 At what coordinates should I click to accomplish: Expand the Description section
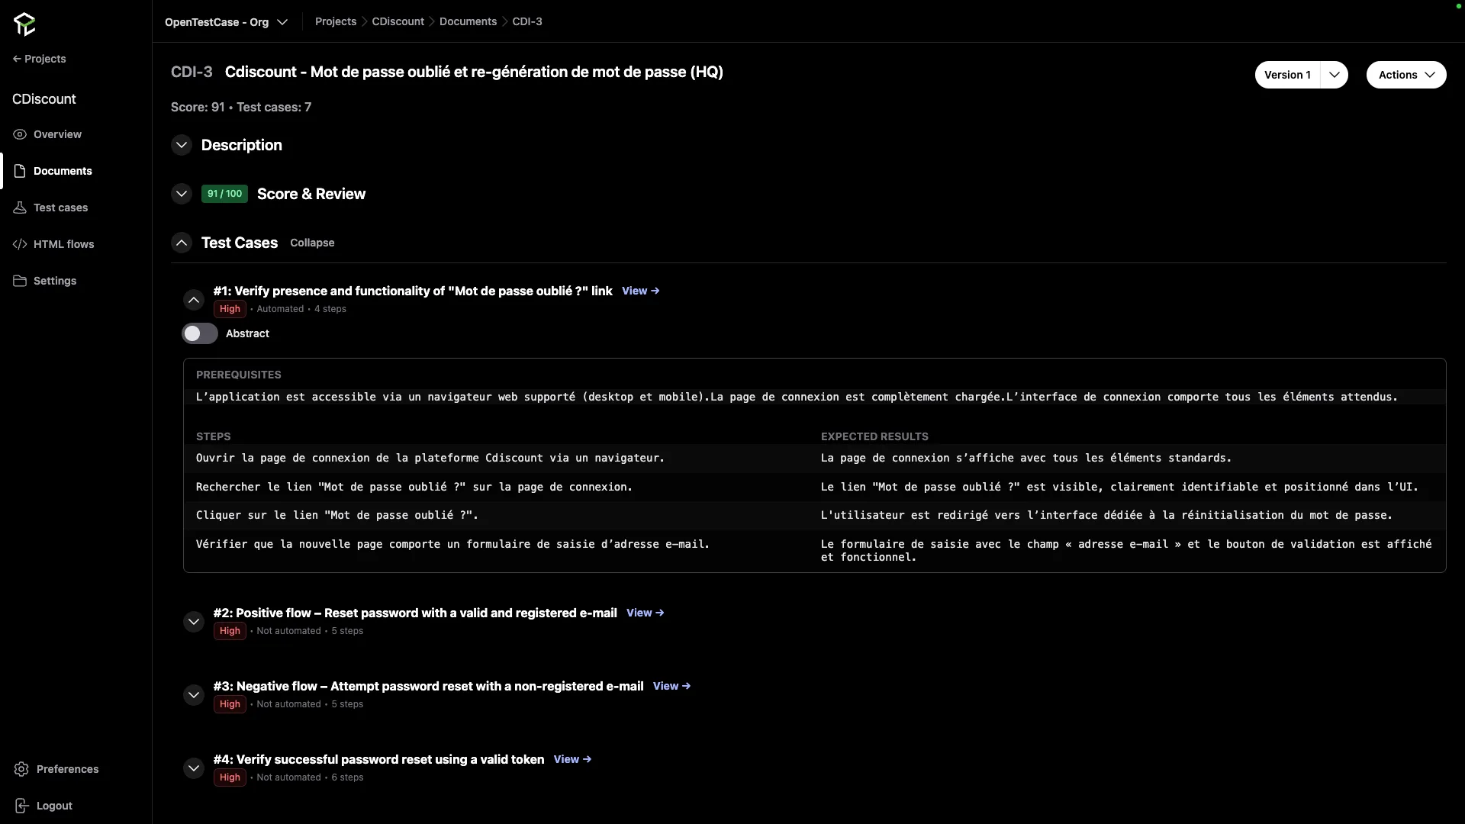click(x=182, y=145)
